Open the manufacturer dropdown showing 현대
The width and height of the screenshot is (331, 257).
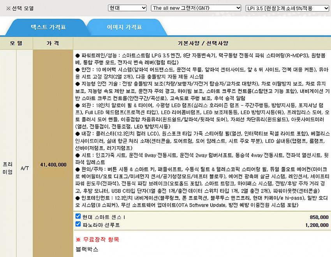(x=127, y=8)
